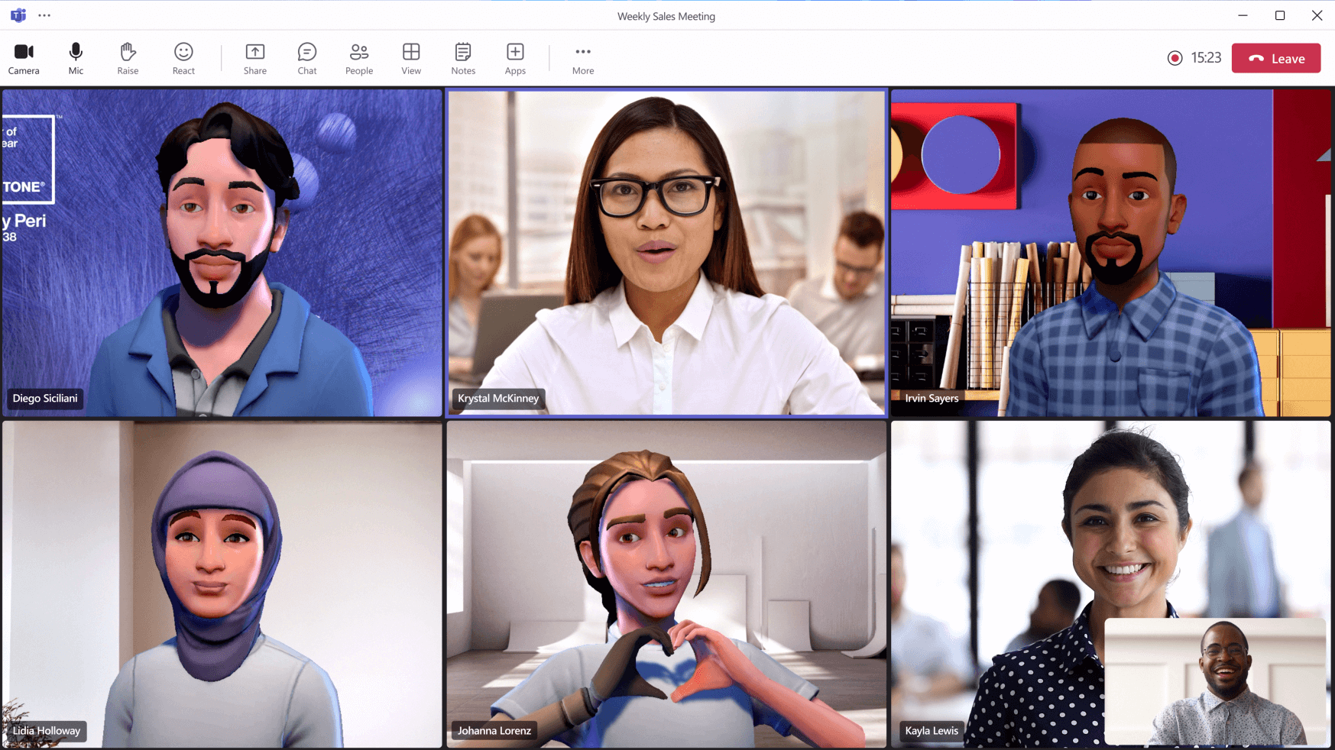This screenshot has width=1335, height=750.
Task: Open the Teams settings ellipsis menu
Action: pyautogui.click(x=44, y=15)
